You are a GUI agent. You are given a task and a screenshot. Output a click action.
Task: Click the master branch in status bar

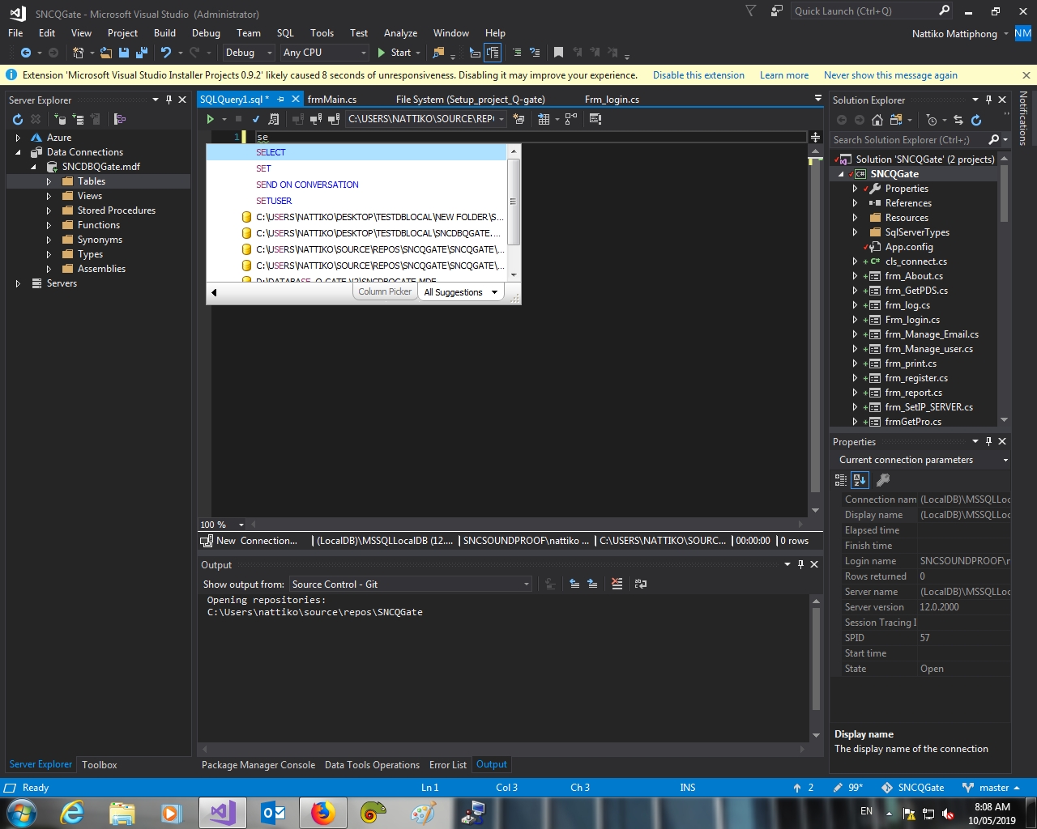[x=990, y=788]
